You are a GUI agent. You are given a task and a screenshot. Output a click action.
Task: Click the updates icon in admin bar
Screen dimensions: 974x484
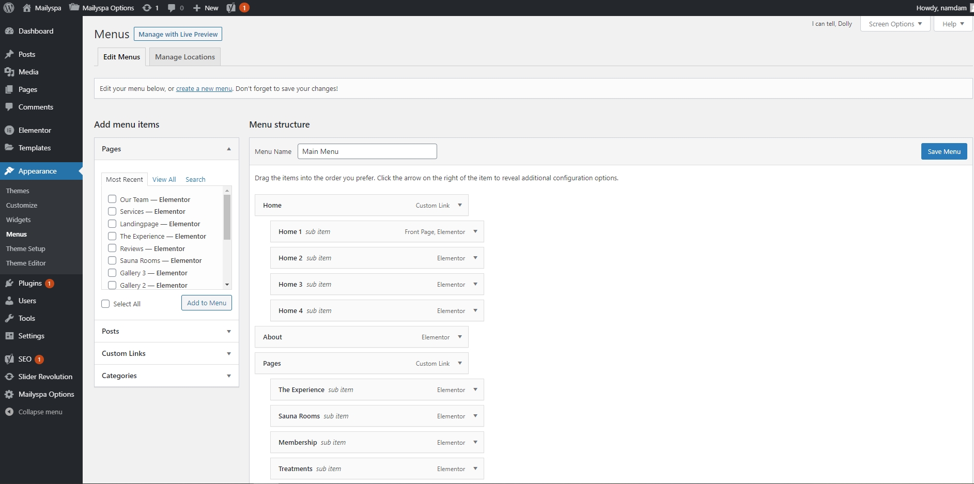(147, 8)
